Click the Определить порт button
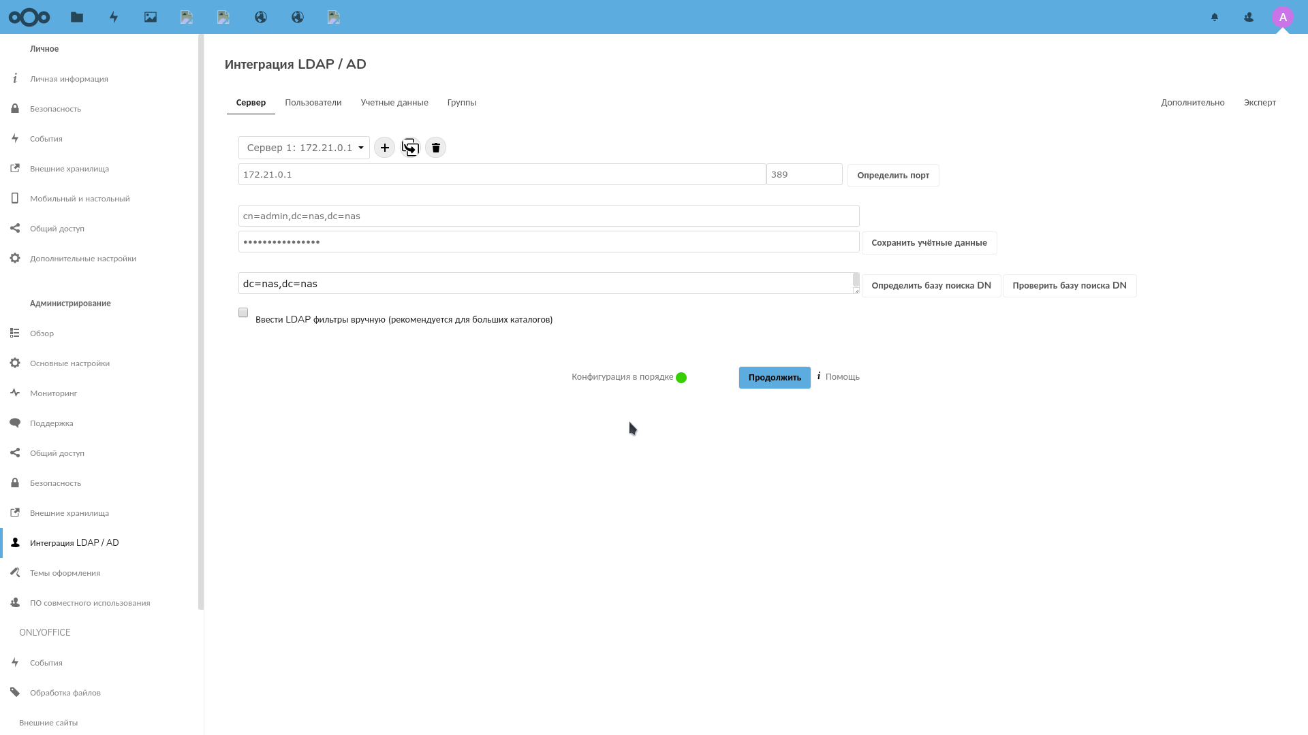 [893, 176]
